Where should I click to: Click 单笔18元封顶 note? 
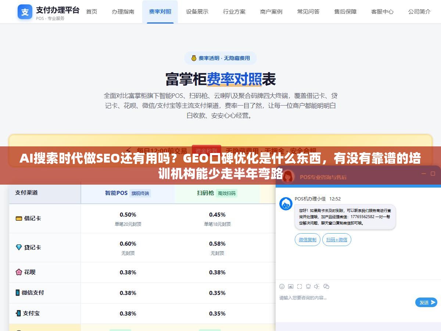point(217,224)
